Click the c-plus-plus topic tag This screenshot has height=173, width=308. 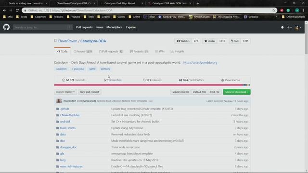click(x=78, y=69)
